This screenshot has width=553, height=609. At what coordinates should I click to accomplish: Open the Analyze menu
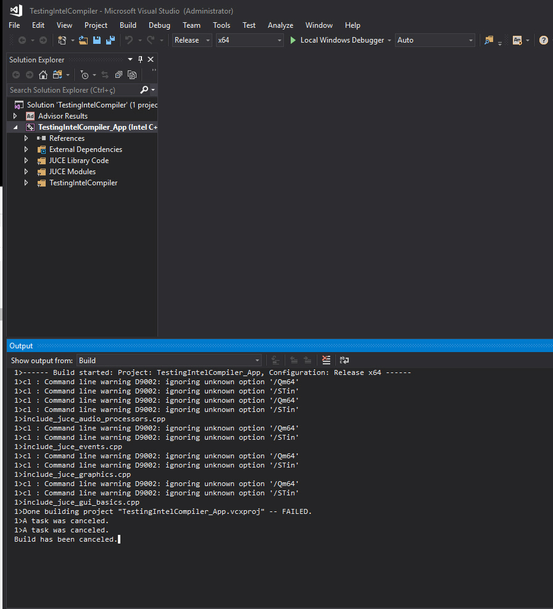(281, 25)
